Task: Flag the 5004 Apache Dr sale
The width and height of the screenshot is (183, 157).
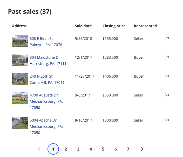Action: coord(167,120)
